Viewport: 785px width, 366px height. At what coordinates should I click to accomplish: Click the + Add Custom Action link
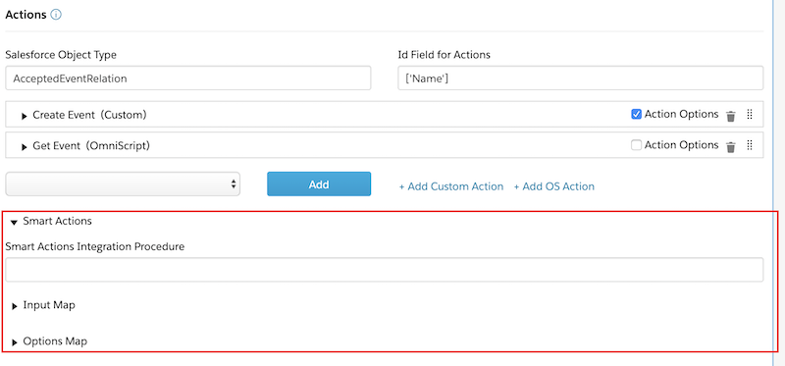451,186
